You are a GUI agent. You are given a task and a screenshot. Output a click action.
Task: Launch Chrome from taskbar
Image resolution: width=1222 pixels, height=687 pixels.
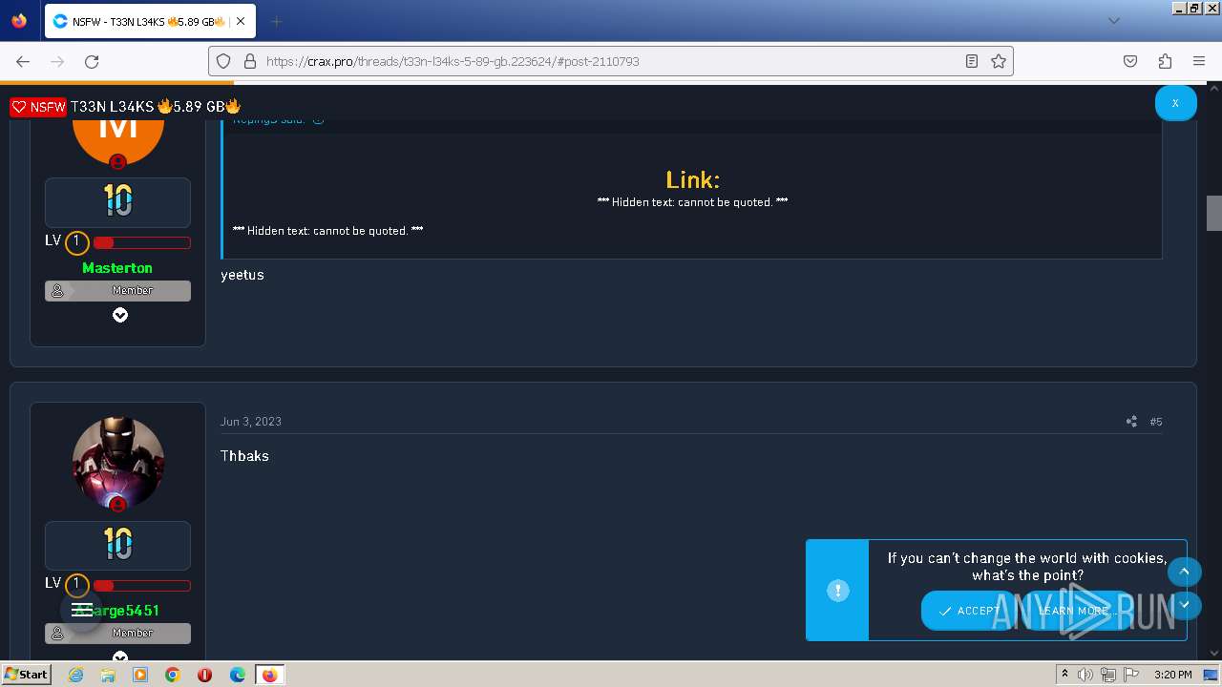[x=173, y=675]
